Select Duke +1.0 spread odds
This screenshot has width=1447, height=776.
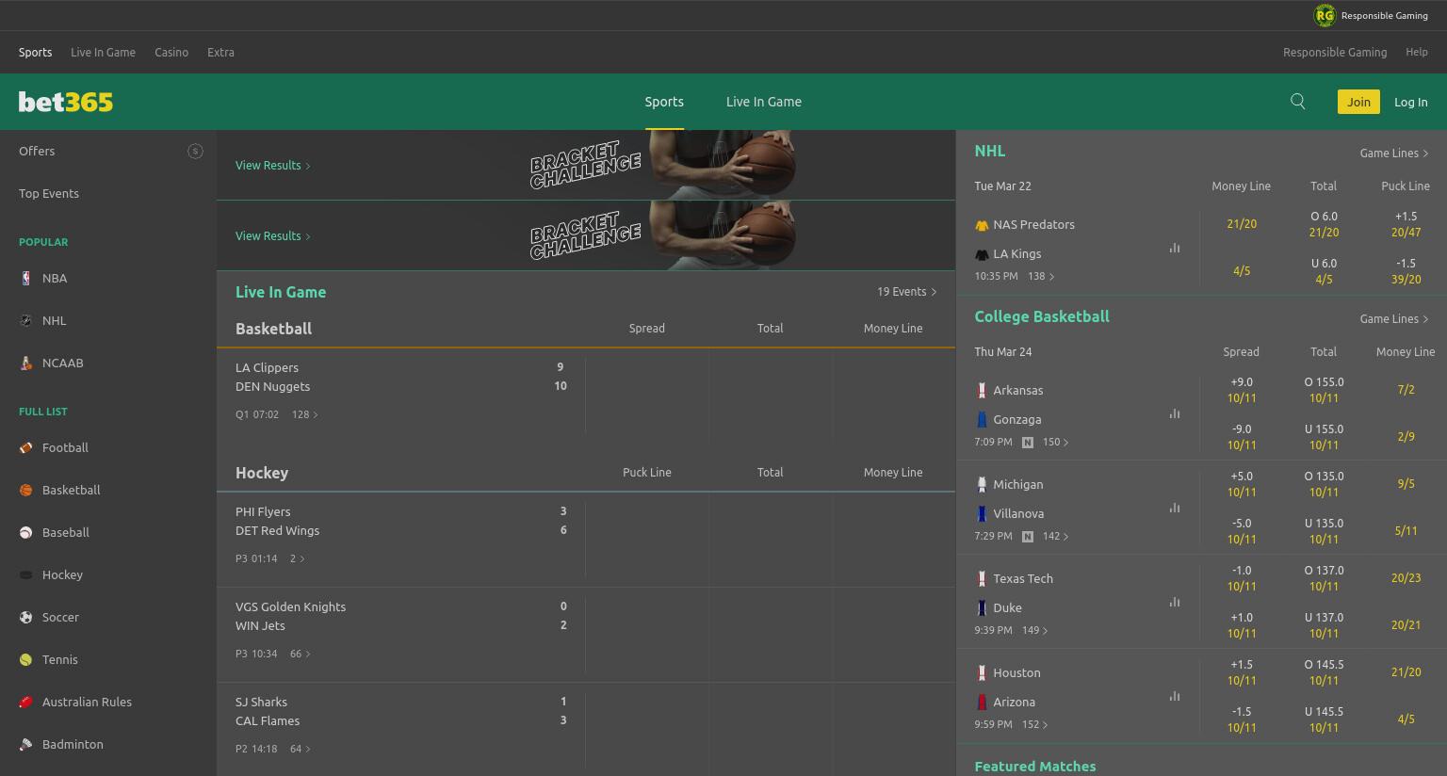pos(1242,624)
